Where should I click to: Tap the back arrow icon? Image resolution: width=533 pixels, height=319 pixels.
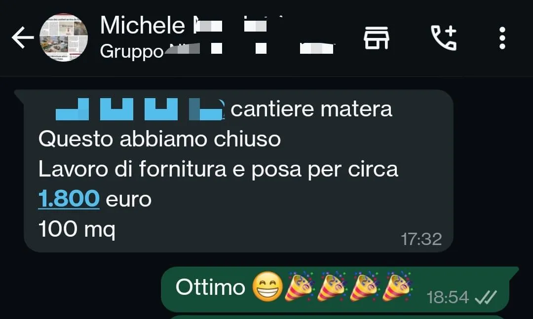23,37
